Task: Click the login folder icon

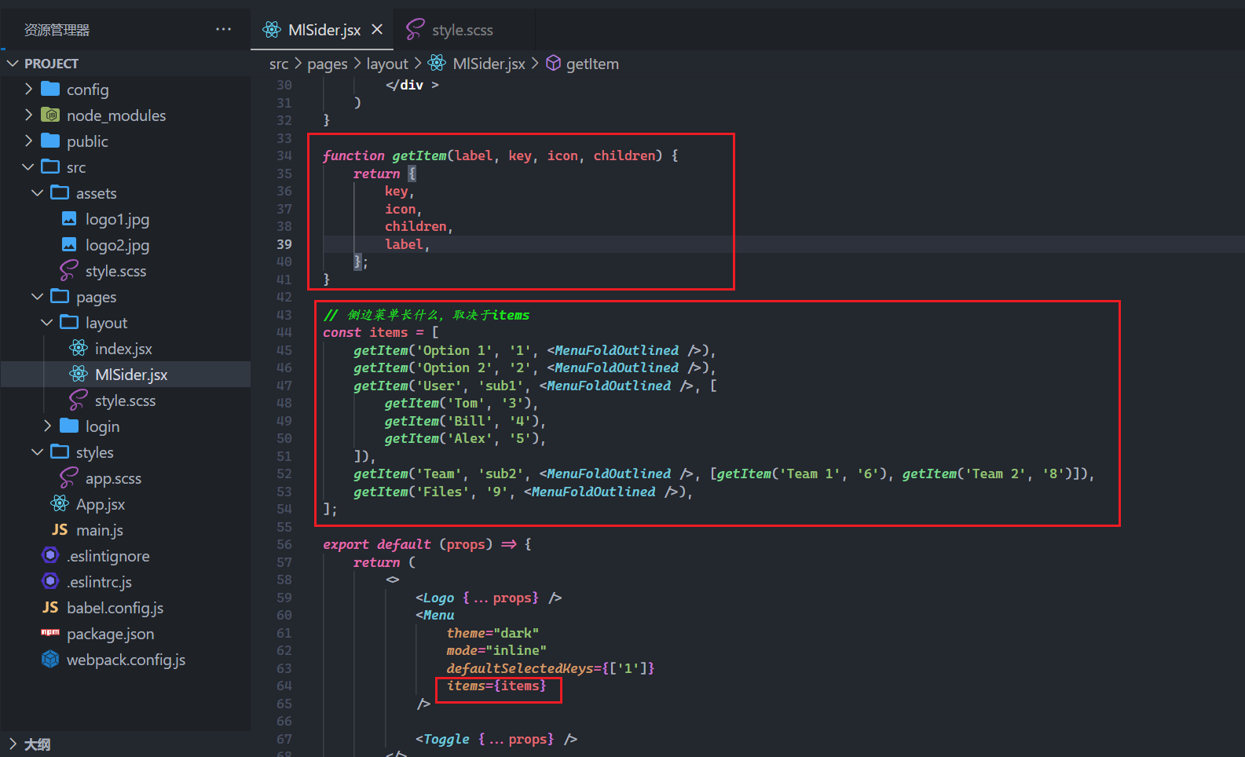Action: [69, 426]
